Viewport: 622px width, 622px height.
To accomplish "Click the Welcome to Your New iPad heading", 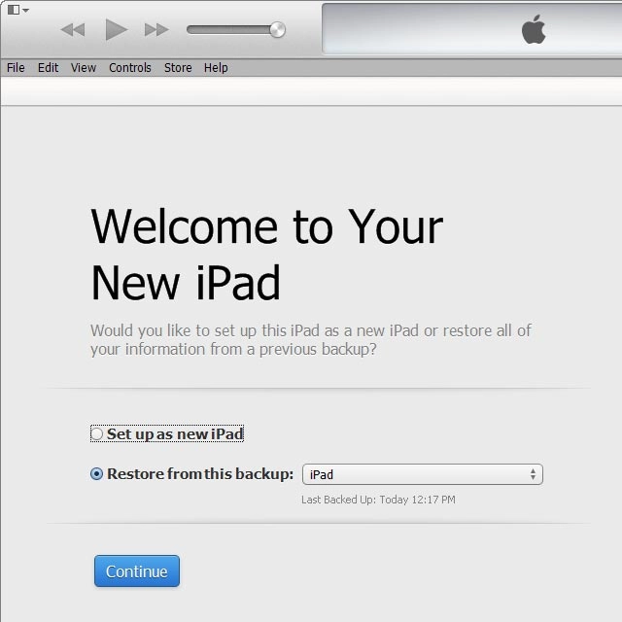I will (x=266, y=255).
